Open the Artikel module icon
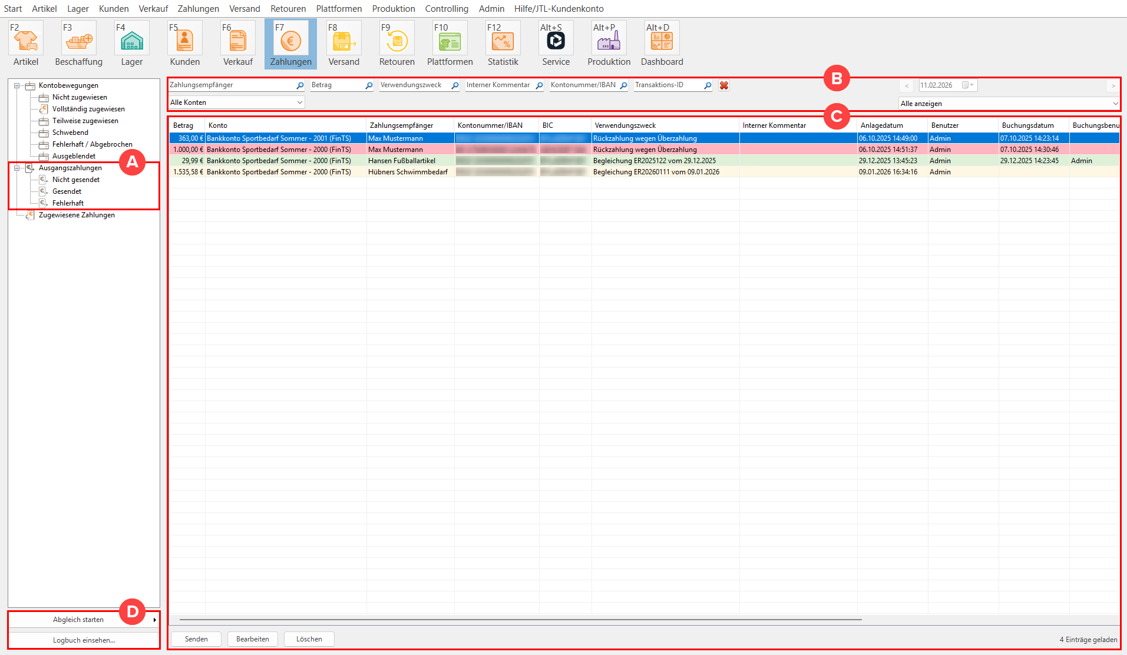The image size is (1127, 655). pos(25,41)
